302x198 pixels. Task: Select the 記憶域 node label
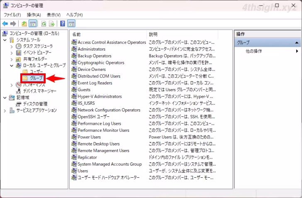23,97
